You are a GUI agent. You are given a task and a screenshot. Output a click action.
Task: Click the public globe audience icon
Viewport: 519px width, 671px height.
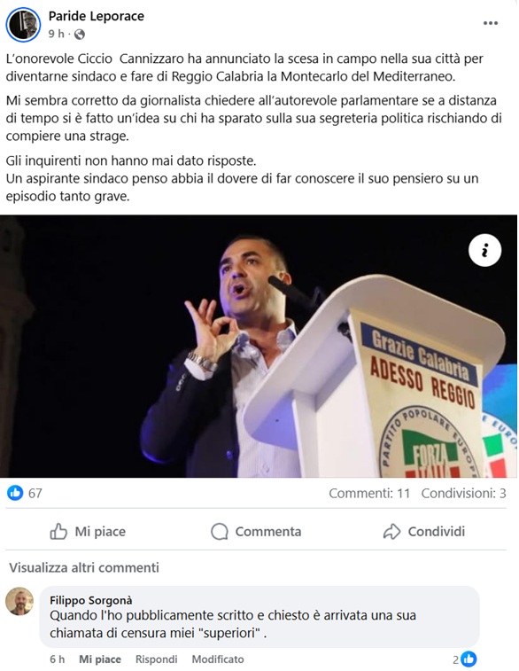(x=80, y=35)
